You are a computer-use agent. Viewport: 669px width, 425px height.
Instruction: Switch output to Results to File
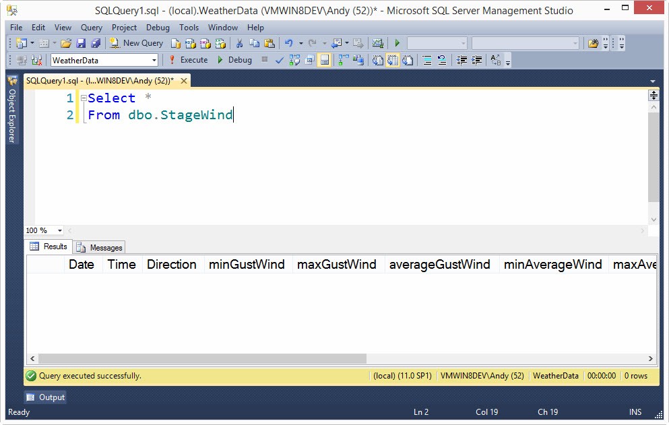pyautogui.click(x=408, y=60)
